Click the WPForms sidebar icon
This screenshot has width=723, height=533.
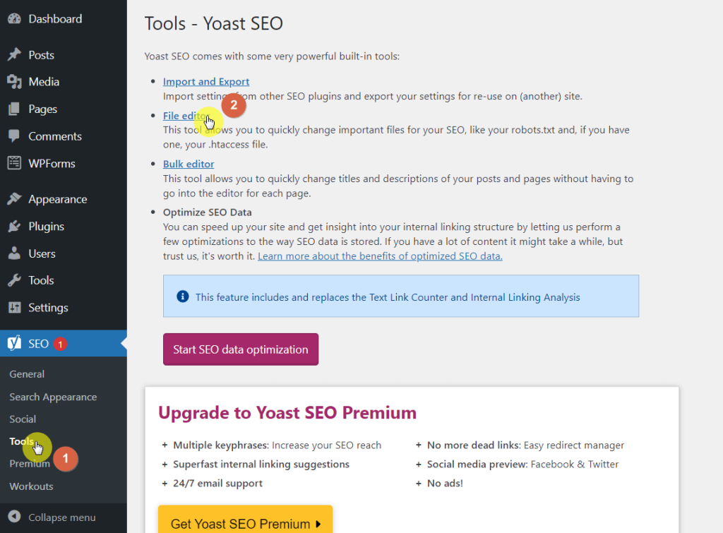pyautogui.click(x=14, y=163)
